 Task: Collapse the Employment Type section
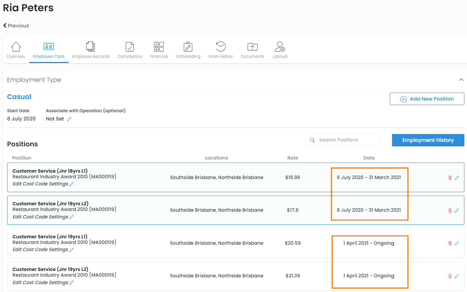461,80
